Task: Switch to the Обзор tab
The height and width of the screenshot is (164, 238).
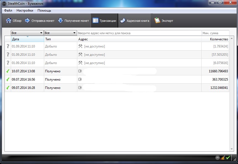Action: click(x=14, y=21)
